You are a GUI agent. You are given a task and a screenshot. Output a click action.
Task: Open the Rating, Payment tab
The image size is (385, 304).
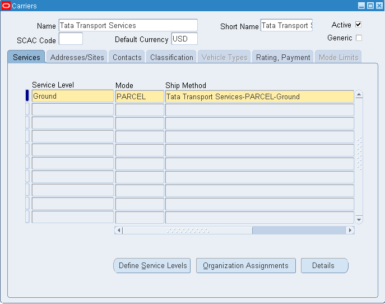[283, 57]
